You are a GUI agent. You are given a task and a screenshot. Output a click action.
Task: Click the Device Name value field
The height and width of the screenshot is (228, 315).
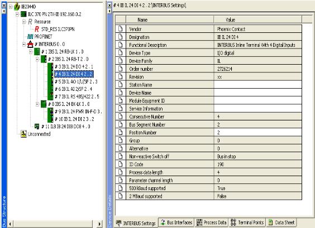point(258,93)
